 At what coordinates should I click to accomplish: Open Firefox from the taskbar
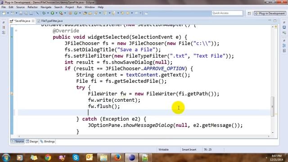pos(117,157)
